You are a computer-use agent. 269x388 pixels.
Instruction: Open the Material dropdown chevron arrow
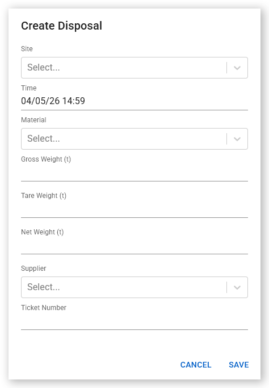click(237, 139)
